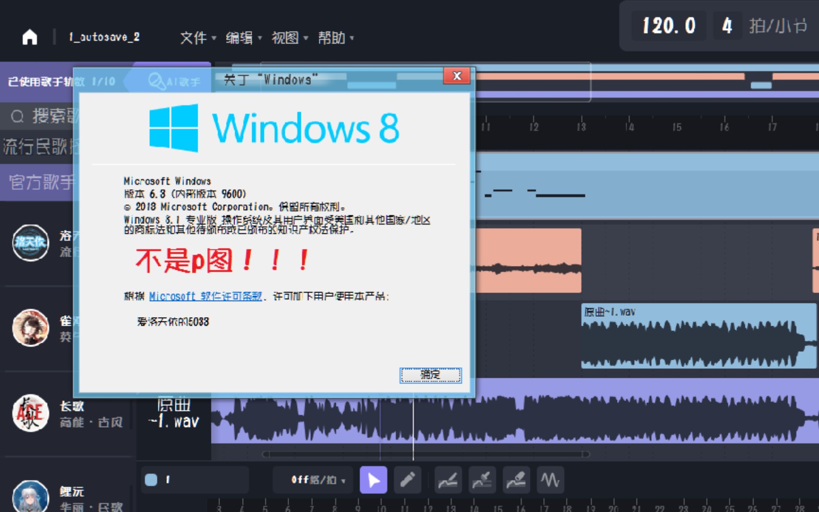Click bar 17 on the top ruler
The image size is (819, 512).
click(772, 127)
